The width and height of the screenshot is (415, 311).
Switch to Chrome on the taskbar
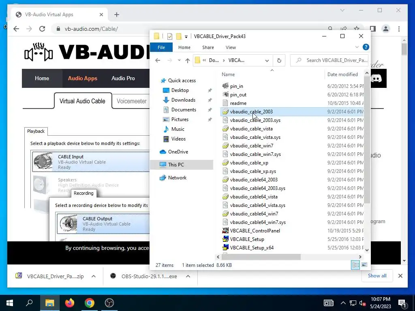point(90,303)
